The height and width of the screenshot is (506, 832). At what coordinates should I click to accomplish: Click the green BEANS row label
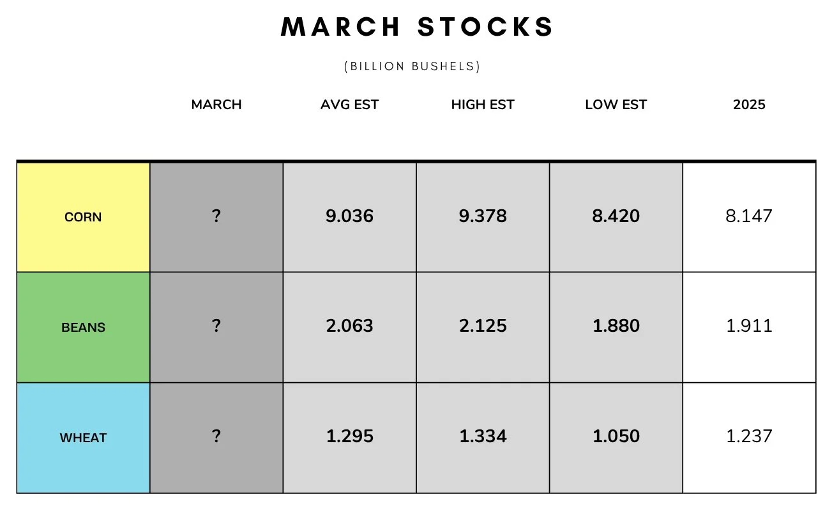click(x=83, y=327)
